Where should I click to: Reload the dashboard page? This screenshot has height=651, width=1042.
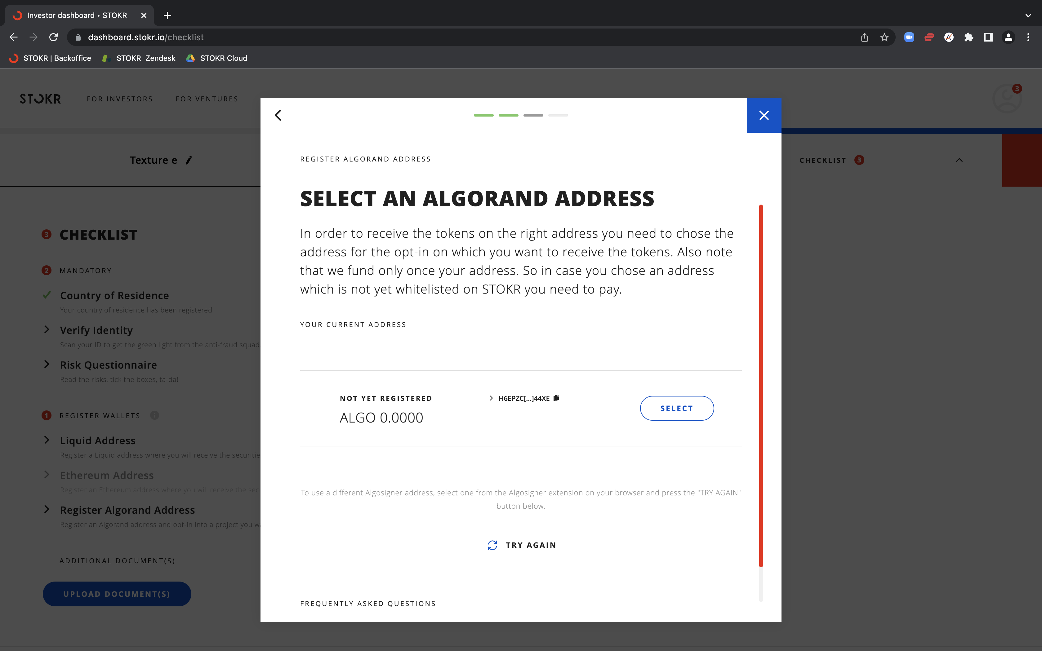click(x=53, y=38)
